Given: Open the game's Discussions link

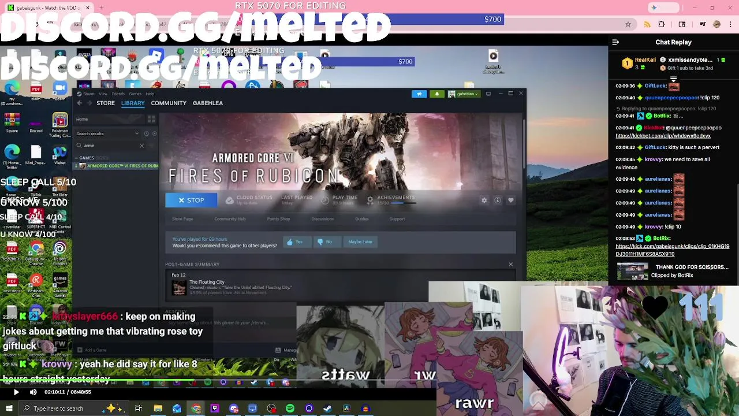Looking at the screenshot, I should click(323, 219).
